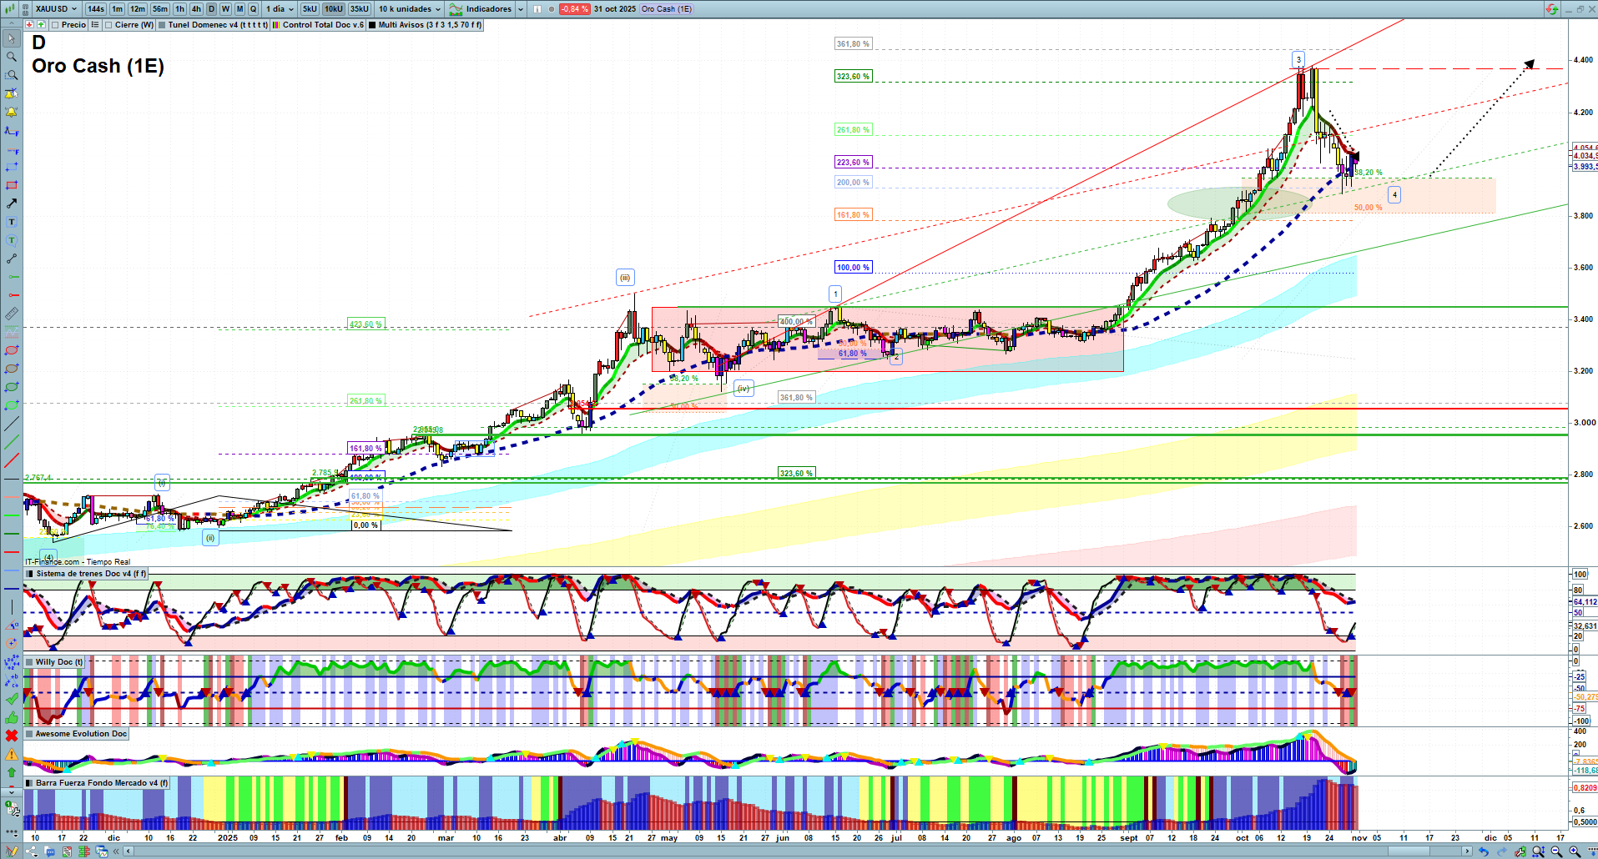Click the zoom out magnifier at bottom
Screen dimensions: 1598x859
click(x=1556, y=851)
